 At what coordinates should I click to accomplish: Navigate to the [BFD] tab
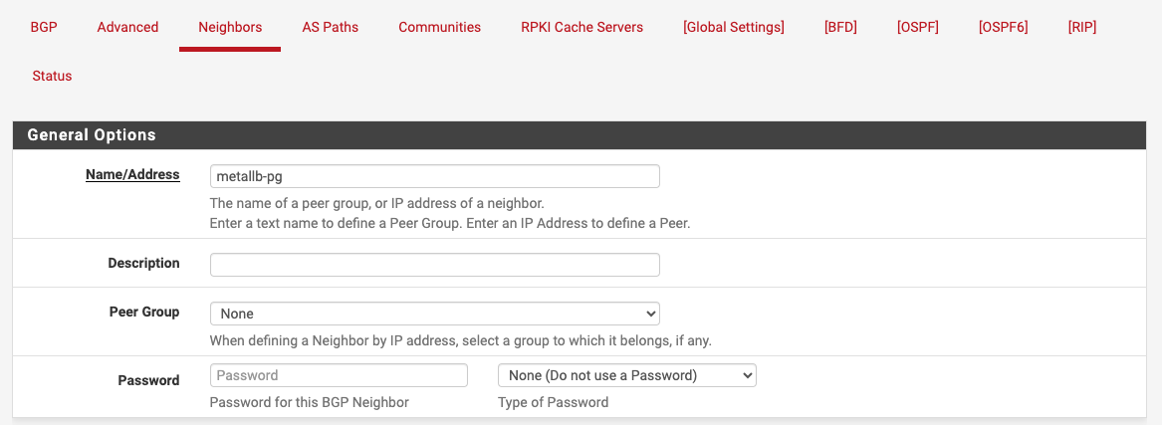click(x=840, y=27)
